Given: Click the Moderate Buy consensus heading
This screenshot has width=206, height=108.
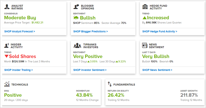Looking at the screenshot, I should 20,18.
